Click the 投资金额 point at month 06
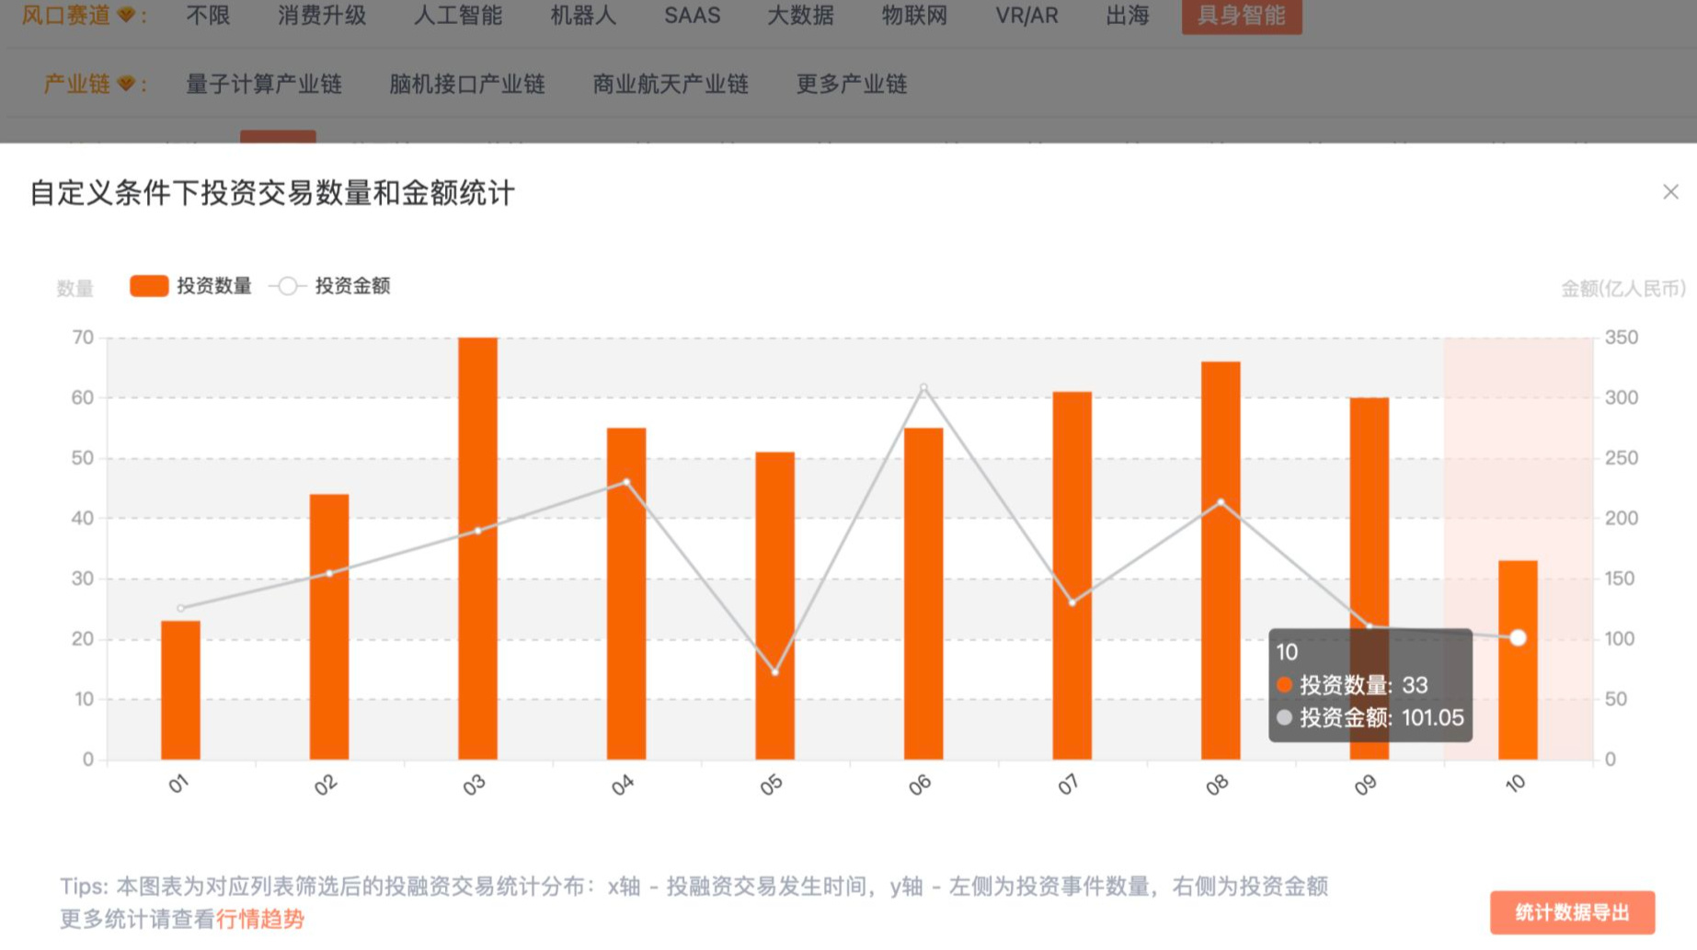The height and width of the screenshot is (950, 1697). [x=923, y=388]
